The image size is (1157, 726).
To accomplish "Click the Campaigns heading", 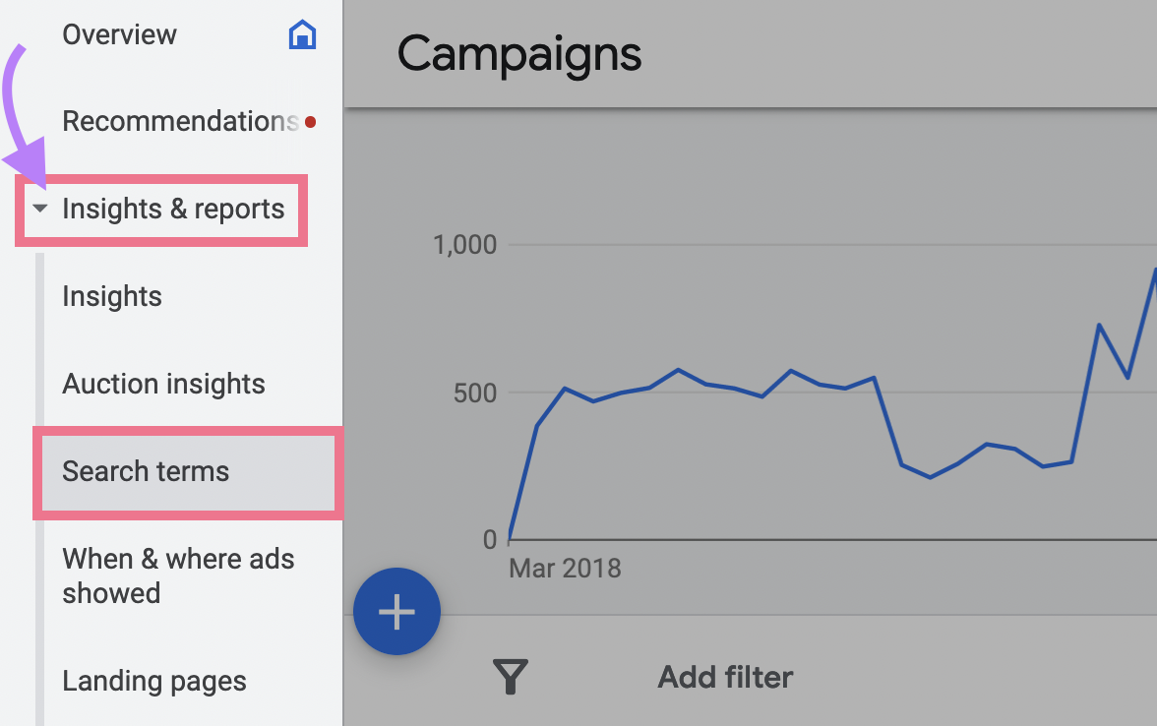I will [519, 54].
